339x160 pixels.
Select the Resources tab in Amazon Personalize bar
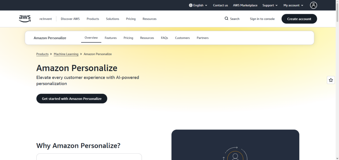coord(147,38)
